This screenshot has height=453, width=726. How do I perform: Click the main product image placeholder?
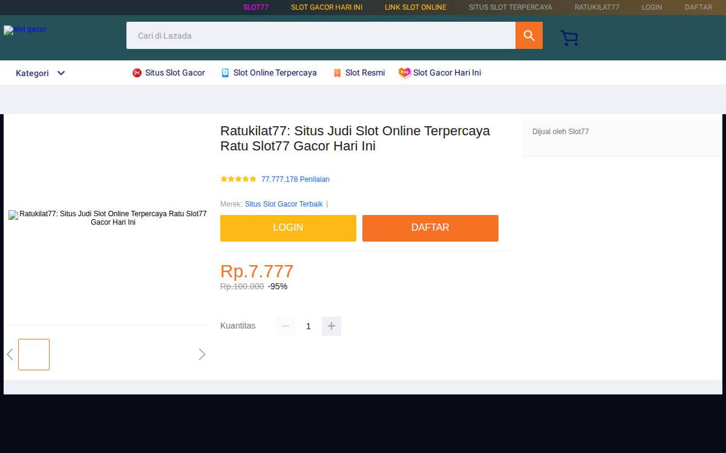pos(108,218)
